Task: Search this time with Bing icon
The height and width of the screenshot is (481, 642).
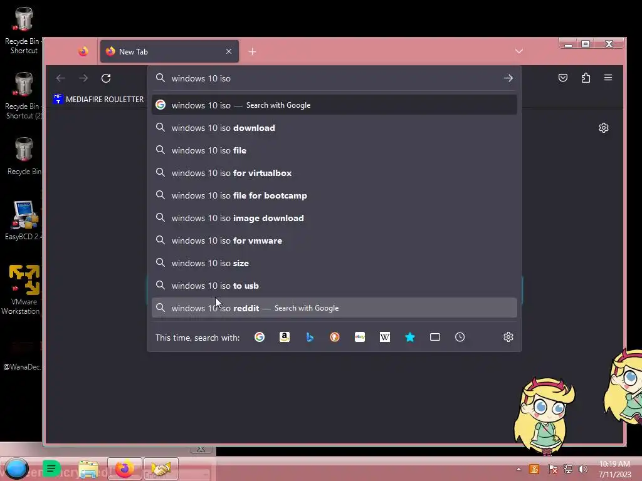Action: coord(310,337)
